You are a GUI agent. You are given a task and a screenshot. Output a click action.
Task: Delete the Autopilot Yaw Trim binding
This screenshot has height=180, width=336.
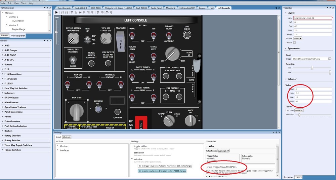click(x=140, y=166)
